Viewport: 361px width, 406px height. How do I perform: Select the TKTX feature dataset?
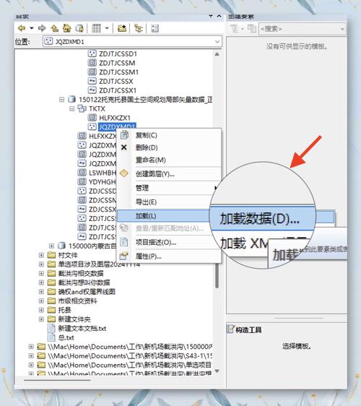pyautogui.click(x=92, y=109)
